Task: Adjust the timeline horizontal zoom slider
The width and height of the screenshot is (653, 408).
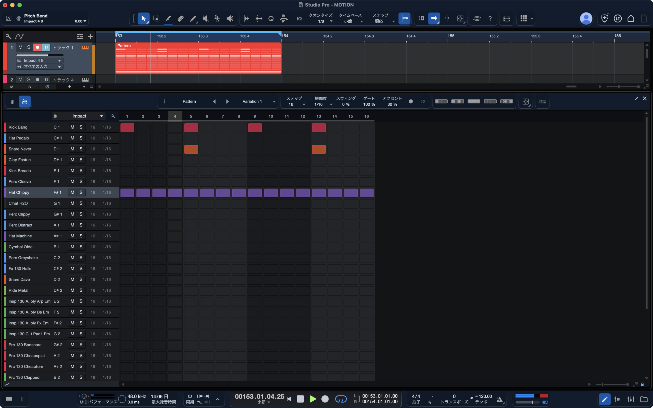Action: click(x=623, y=87)
